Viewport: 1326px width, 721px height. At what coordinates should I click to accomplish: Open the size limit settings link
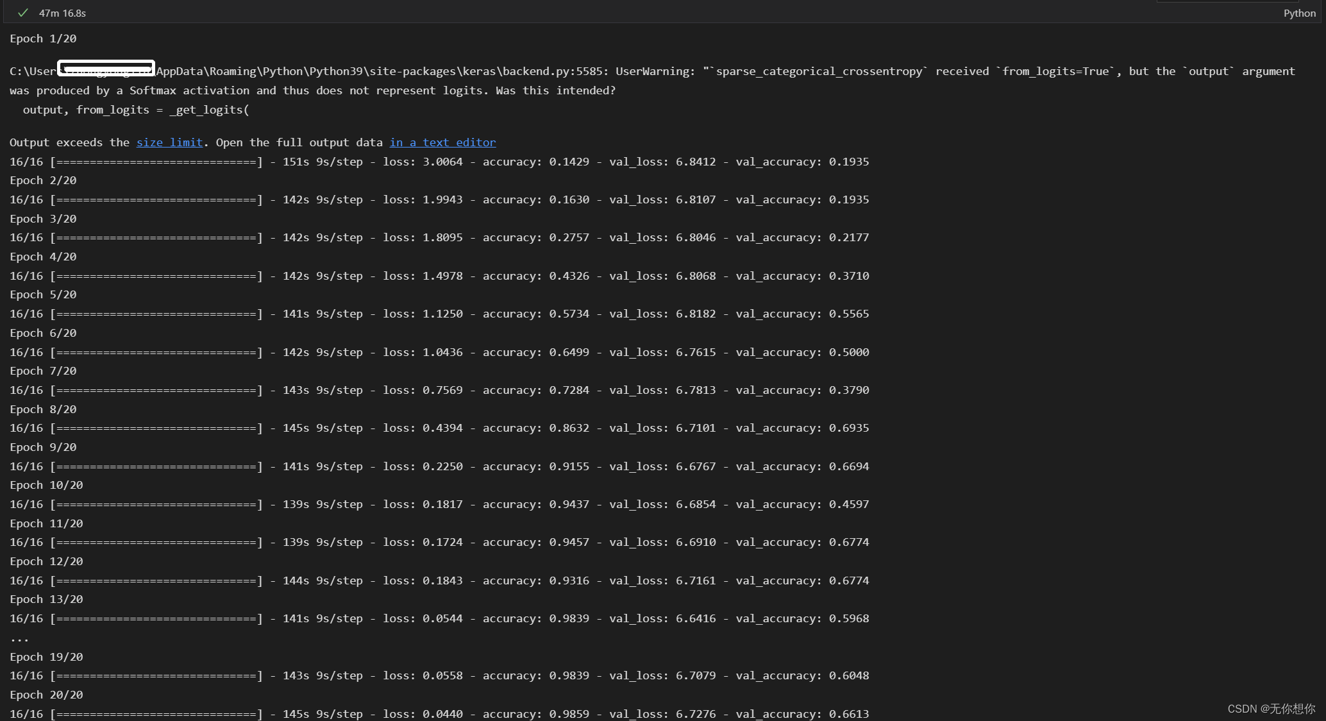169,142
